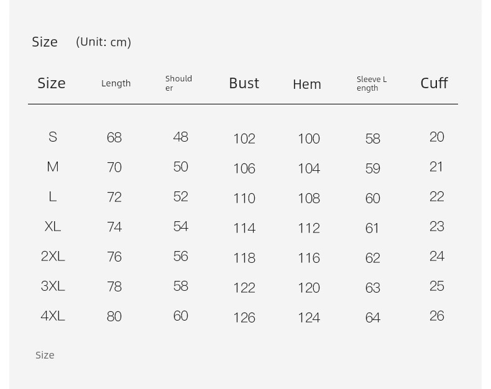Click the Bust column header
491x389 pixels.
[244, 83]
